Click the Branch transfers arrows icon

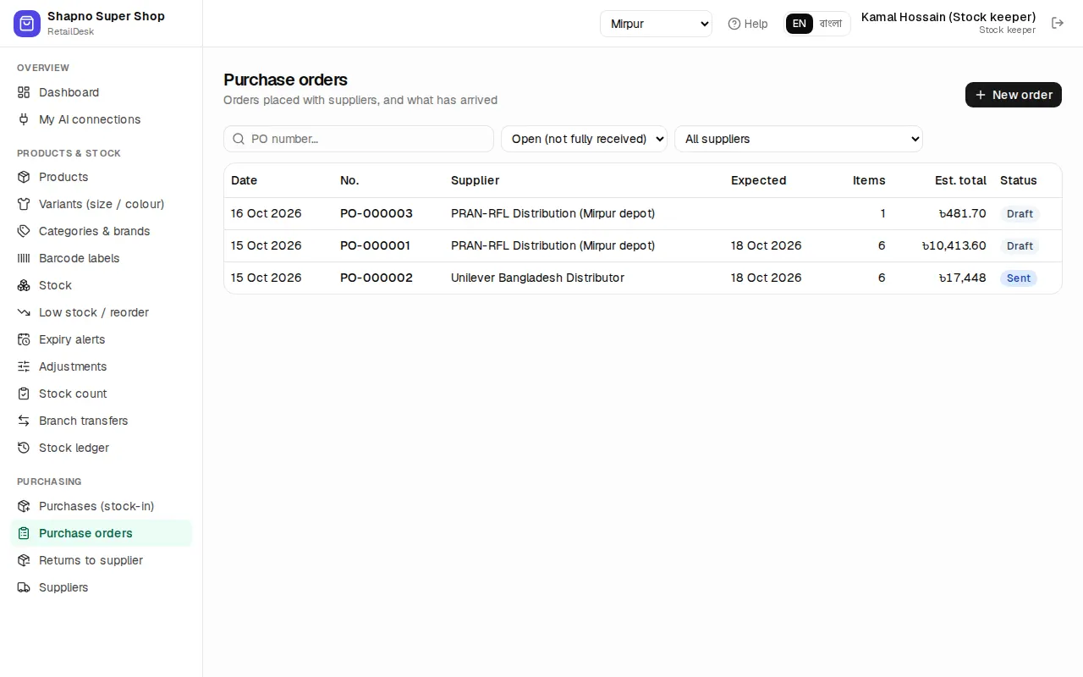click(x=24, y=421)
